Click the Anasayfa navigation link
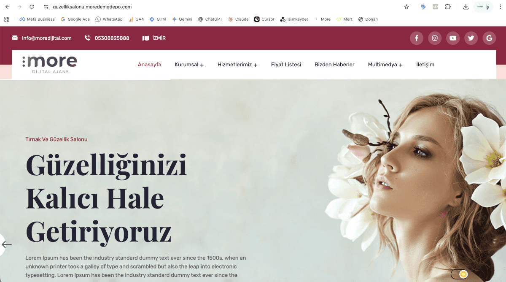Screen dimensions: 506x282 point(150,65)
